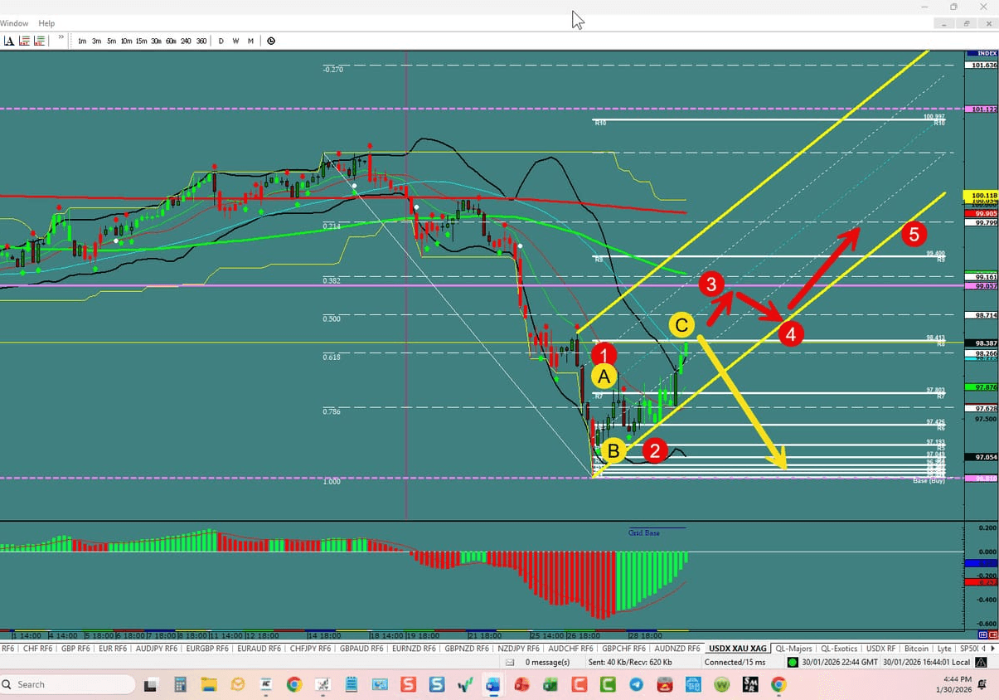
Task: Expand the toolbar overflow chevron
Action: pyautogui.click(x=61, y=38)
